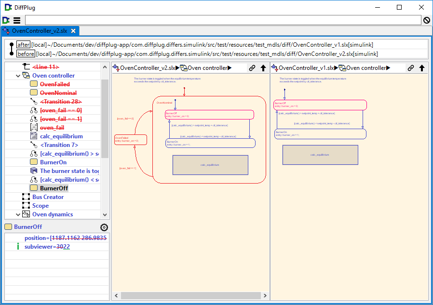The height and width of the screenshot is (305, 433).
Task: Click v2 diagram horizontal scrollbar thumb
Action: coord(191,296)
